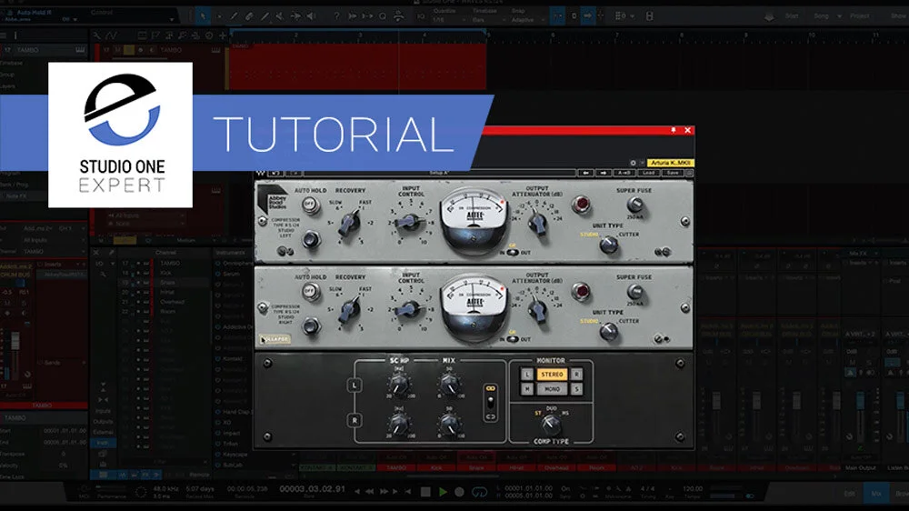Click the rewind transport button
This screenshot has height=511, width=909.
pyautogui.click(x=369, y=492)
